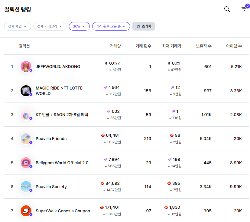This screenshot has height=222, width=250.
Task: Click the 컬렉션 랭킹 page title
Action: click(x=18, y=9)
